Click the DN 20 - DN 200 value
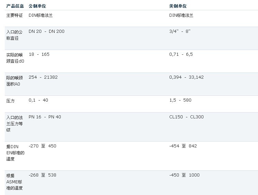Image resolution: width=258 pixels, height=195 pixels. point(46,31)
